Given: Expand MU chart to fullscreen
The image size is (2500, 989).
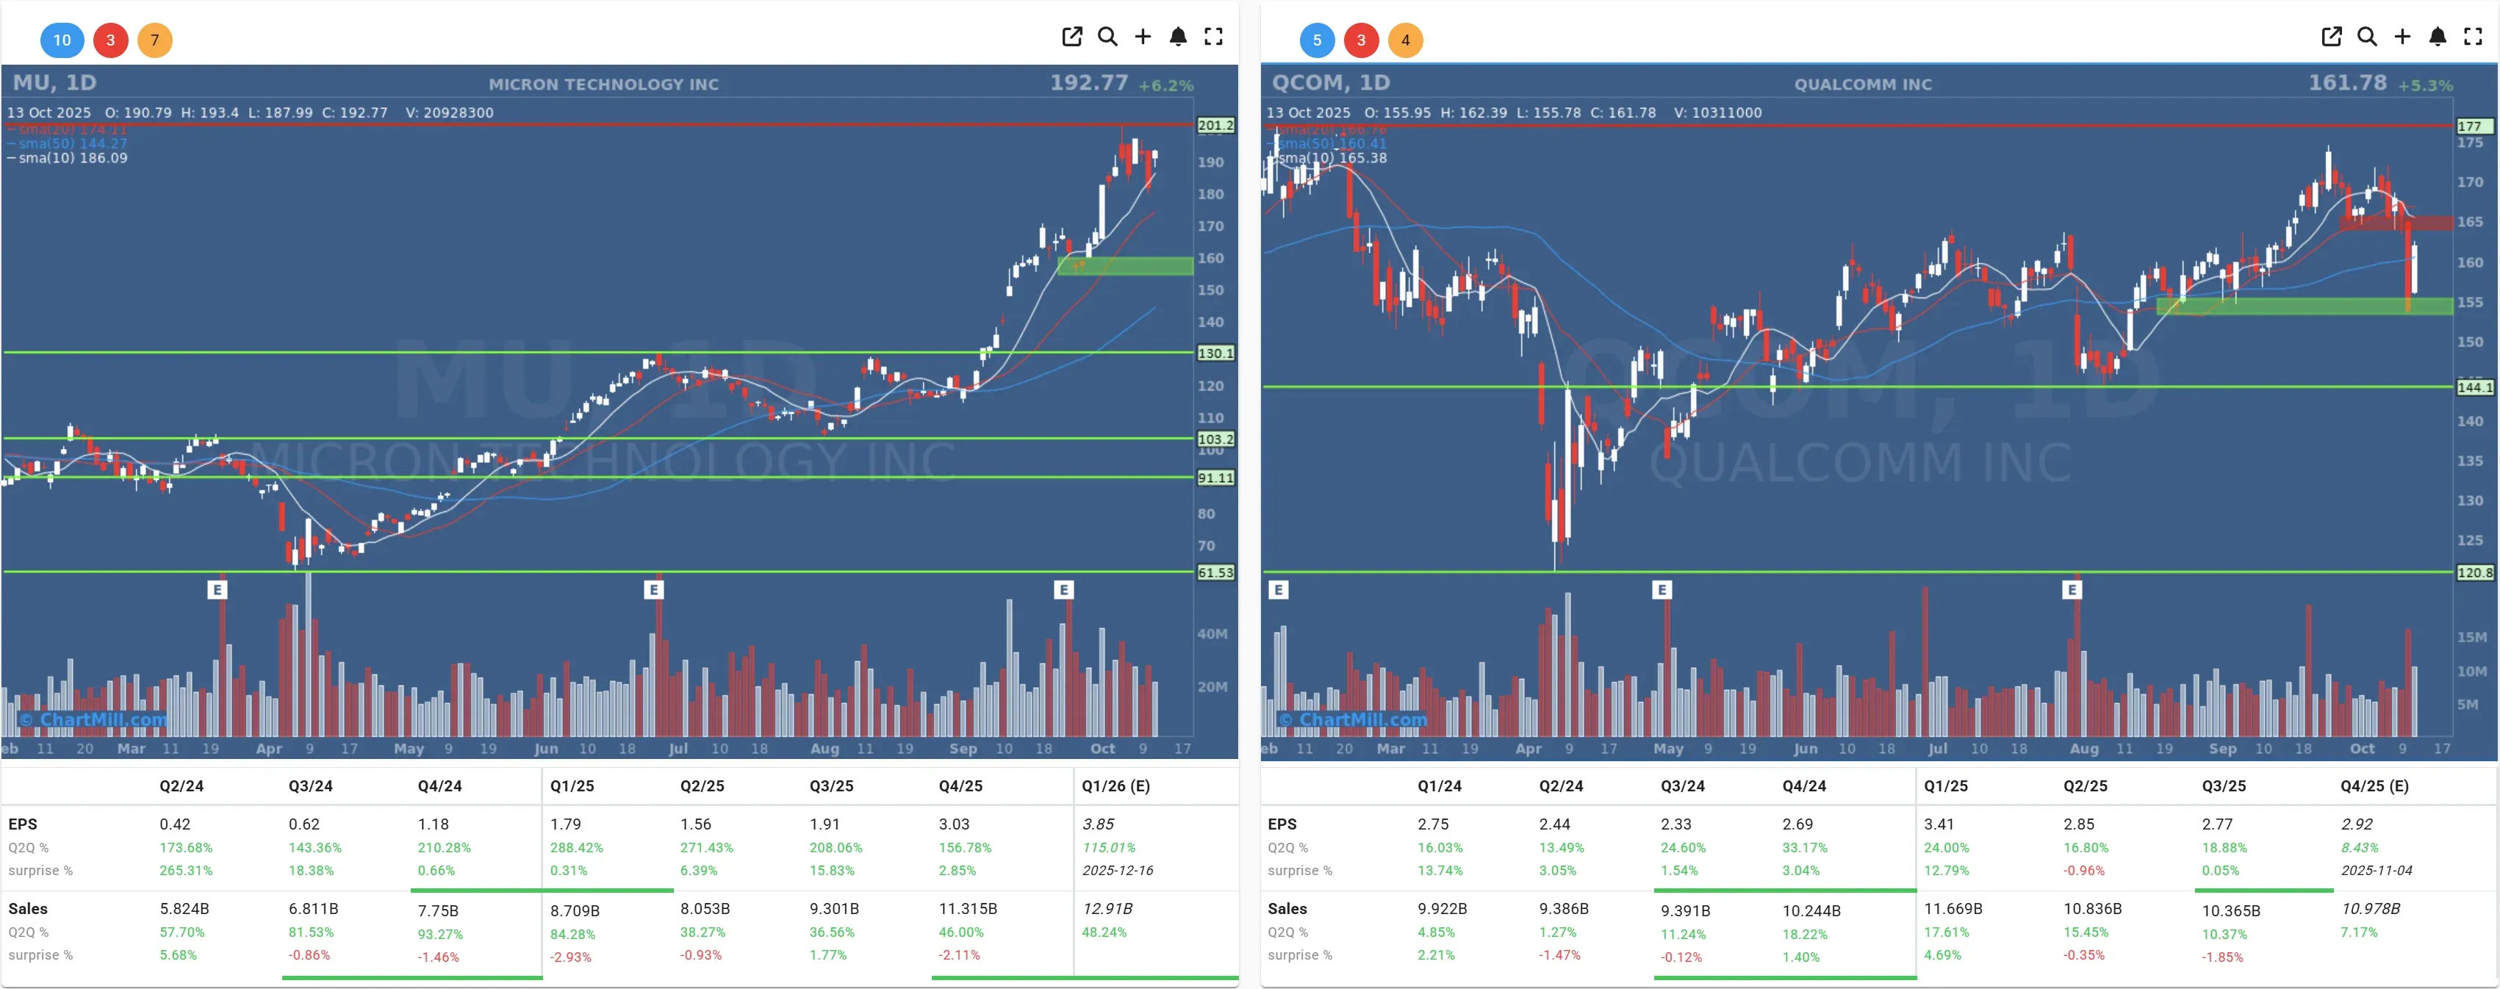Looking at the screenshot, I should [1213, 37].
